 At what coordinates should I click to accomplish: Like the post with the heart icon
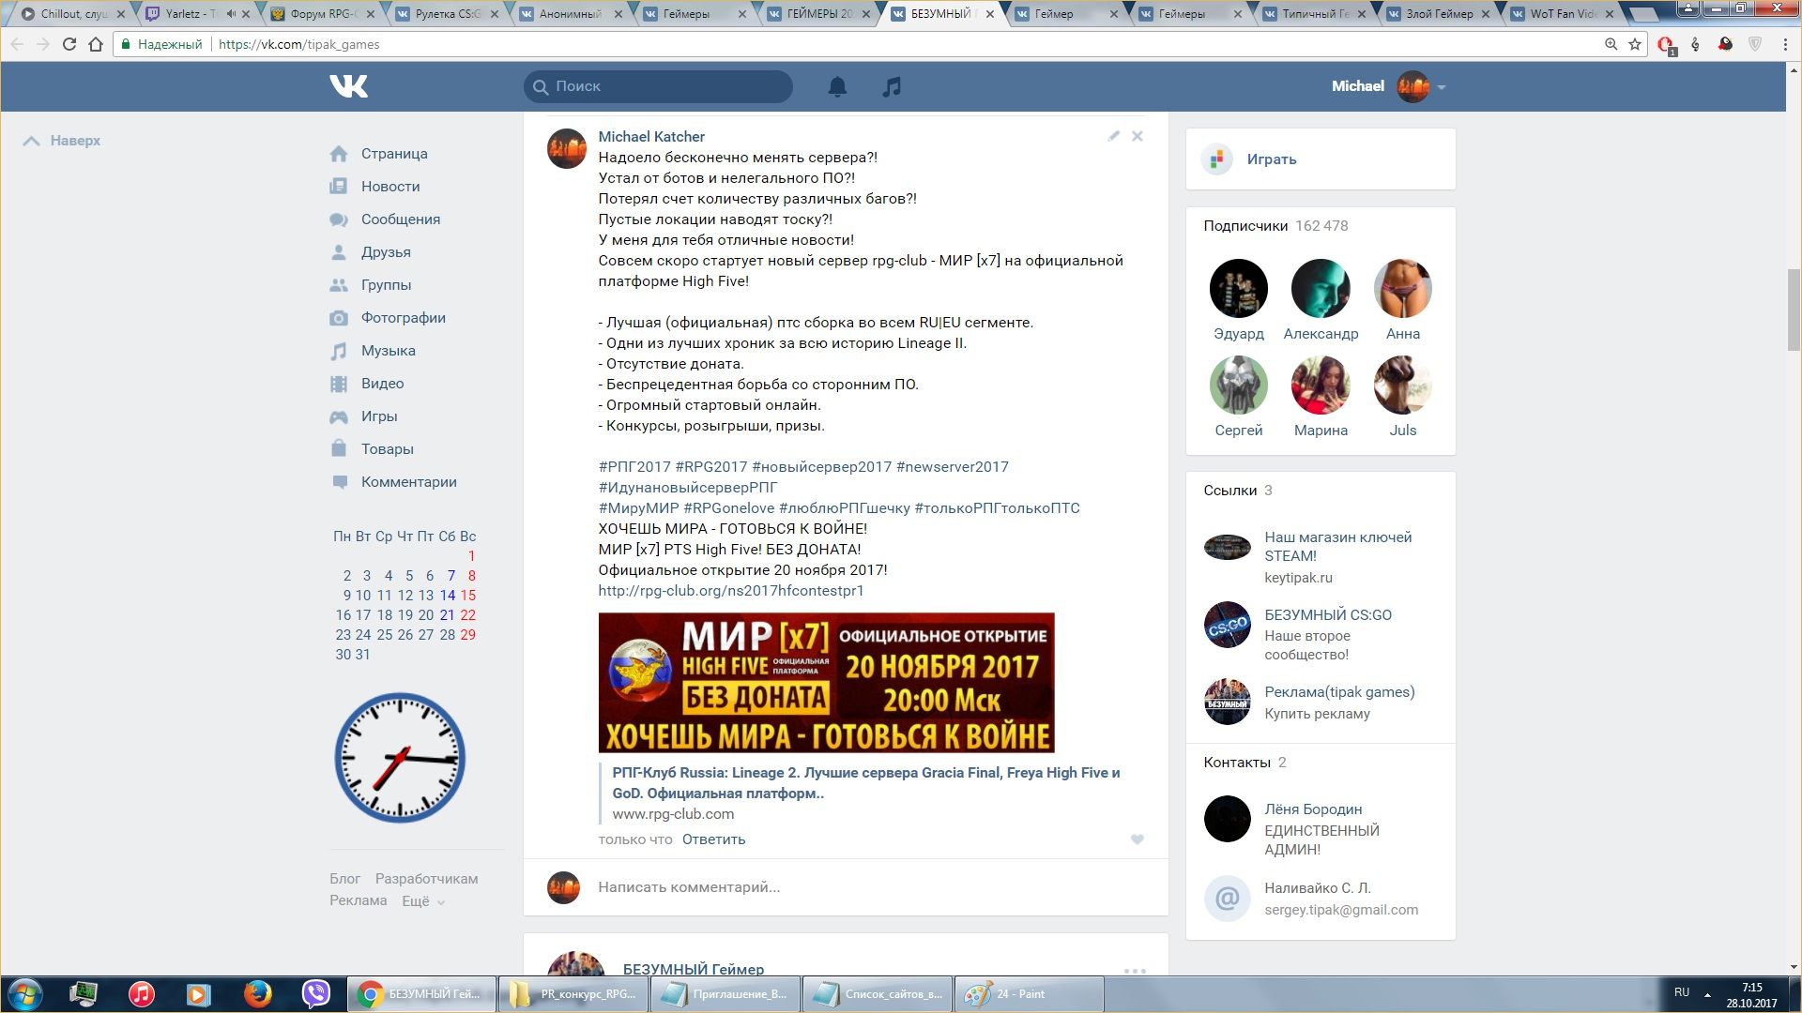[1138, 839]
